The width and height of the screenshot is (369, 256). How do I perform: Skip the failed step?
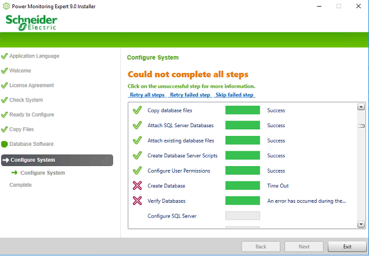[234, 95]
